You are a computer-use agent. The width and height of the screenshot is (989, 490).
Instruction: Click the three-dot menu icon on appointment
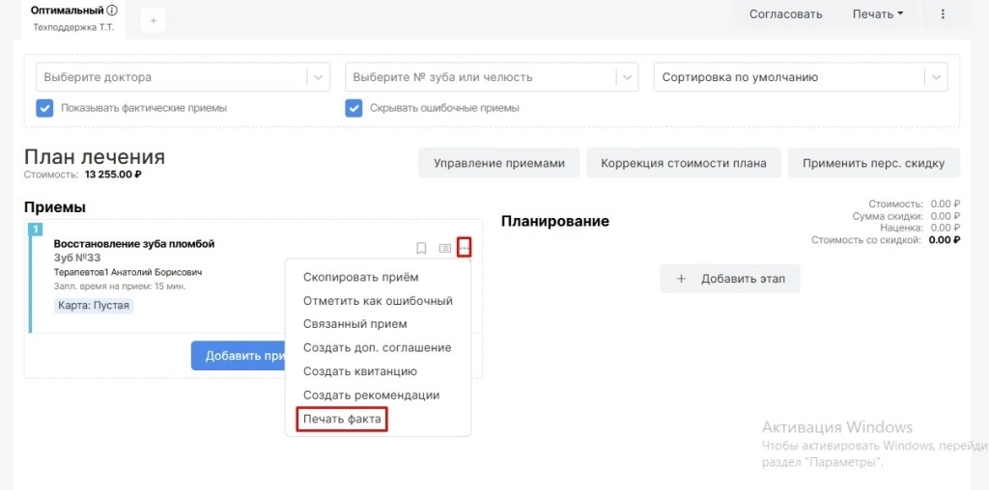[465, 248]
